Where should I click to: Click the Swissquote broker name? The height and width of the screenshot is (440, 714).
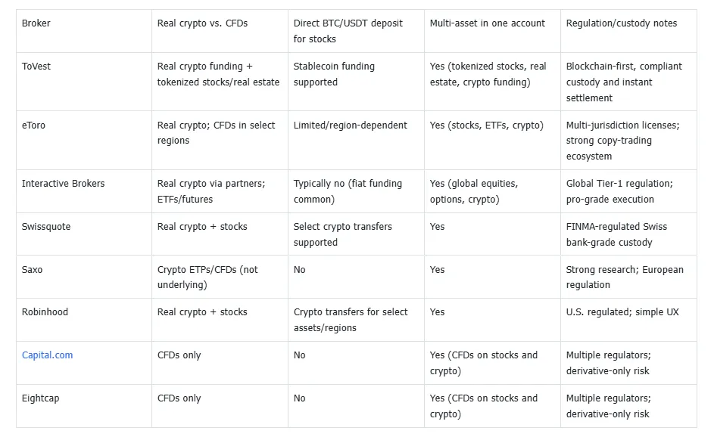click(46, 227)
